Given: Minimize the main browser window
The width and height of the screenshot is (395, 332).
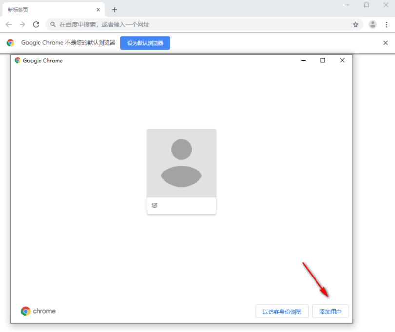Looking at the screenshot, I should tap(347, 5).
